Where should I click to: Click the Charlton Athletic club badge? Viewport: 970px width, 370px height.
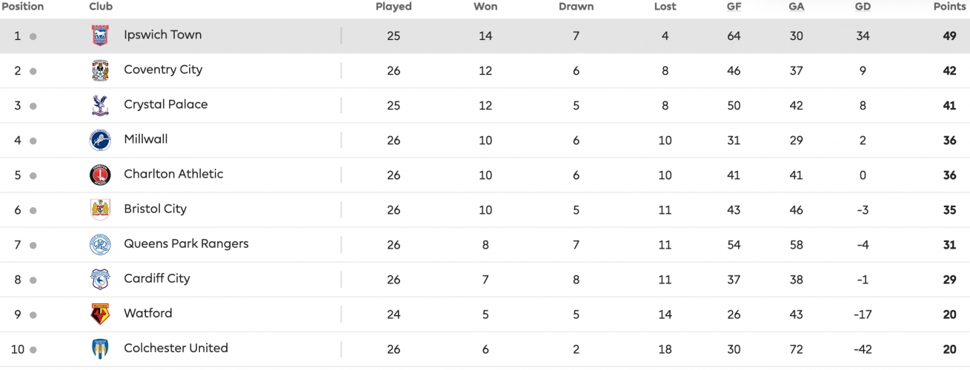(100, 175)
